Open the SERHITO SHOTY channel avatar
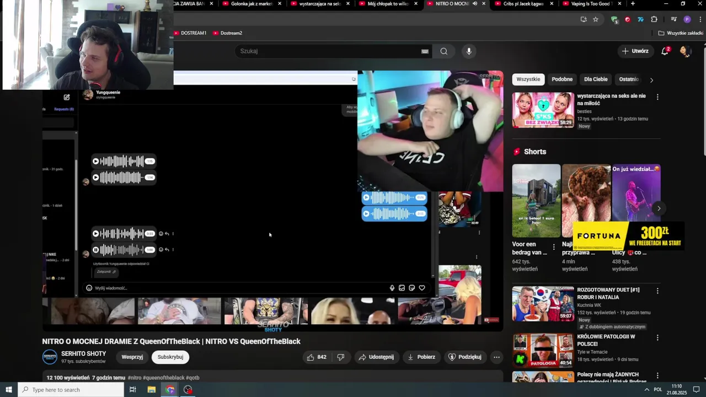Screen dimensions: 706x397 (x=50, y=357)
